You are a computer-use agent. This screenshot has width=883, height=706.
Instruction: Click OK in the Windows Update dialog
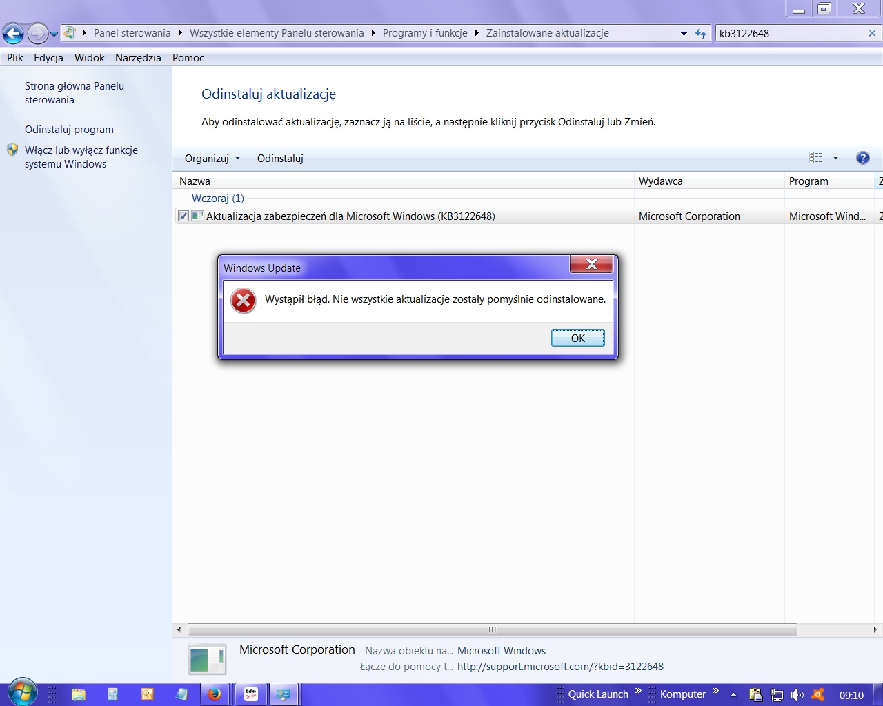(x=578, y=338)
